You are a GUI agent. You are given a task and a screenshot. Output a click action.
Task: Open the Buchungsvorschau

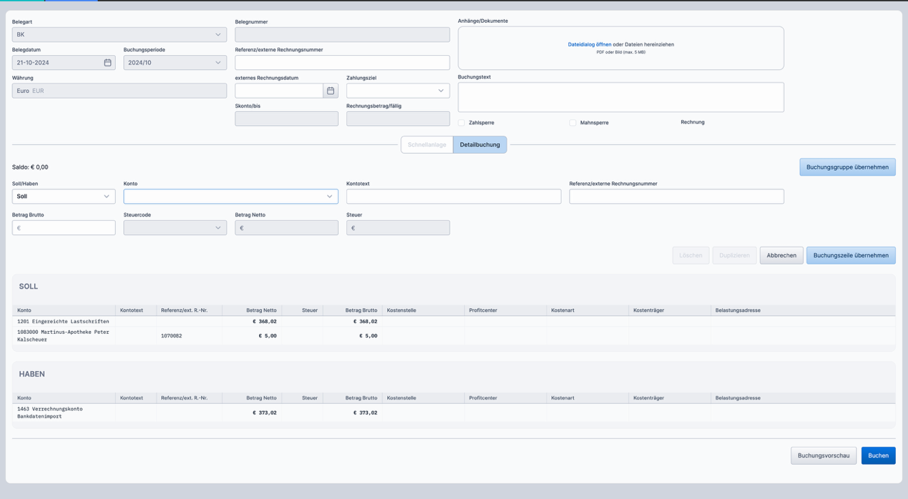(x=824, y=455)
